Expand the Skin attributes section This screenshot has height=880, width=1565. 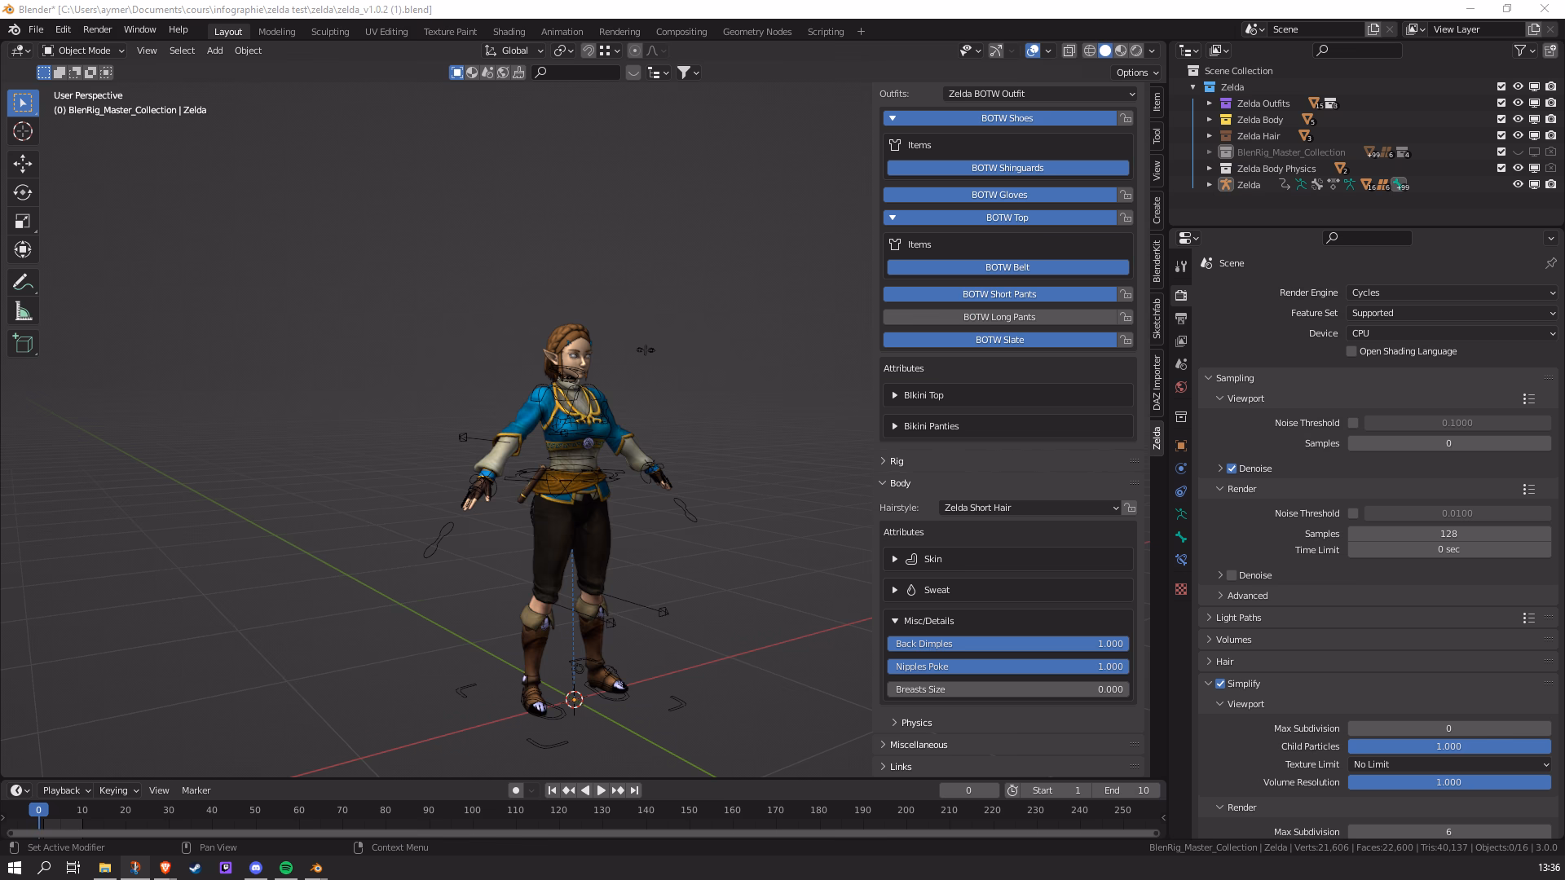click(x=1008, y=559)
